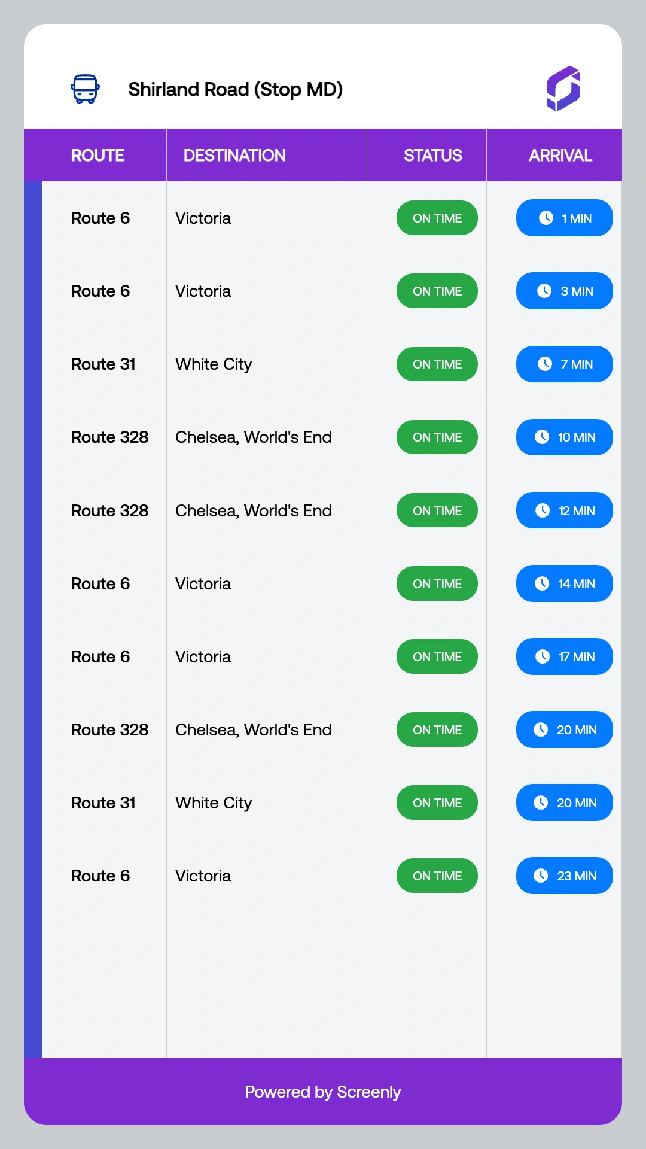Click the clock icon in the 12 MIN badge
646x1149 pixels.
pyautogui.click(x=543, y=510)
